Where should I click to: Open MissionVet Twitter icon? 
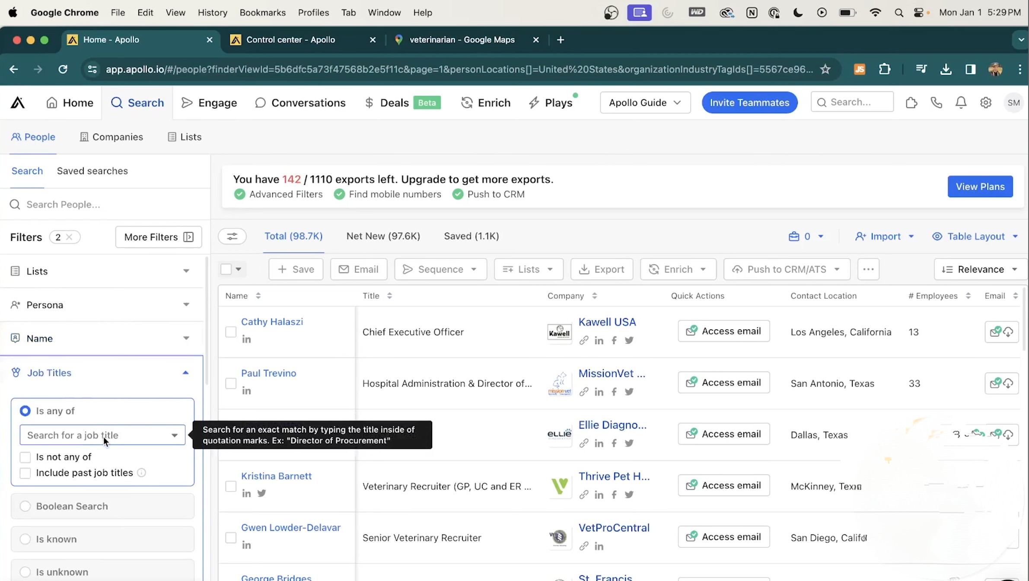click(629, 392)
